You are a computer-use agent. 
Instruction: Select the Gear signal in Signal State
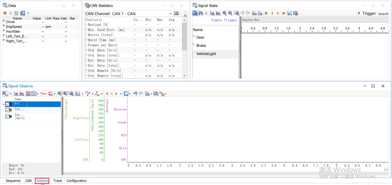tap(215, 37)
